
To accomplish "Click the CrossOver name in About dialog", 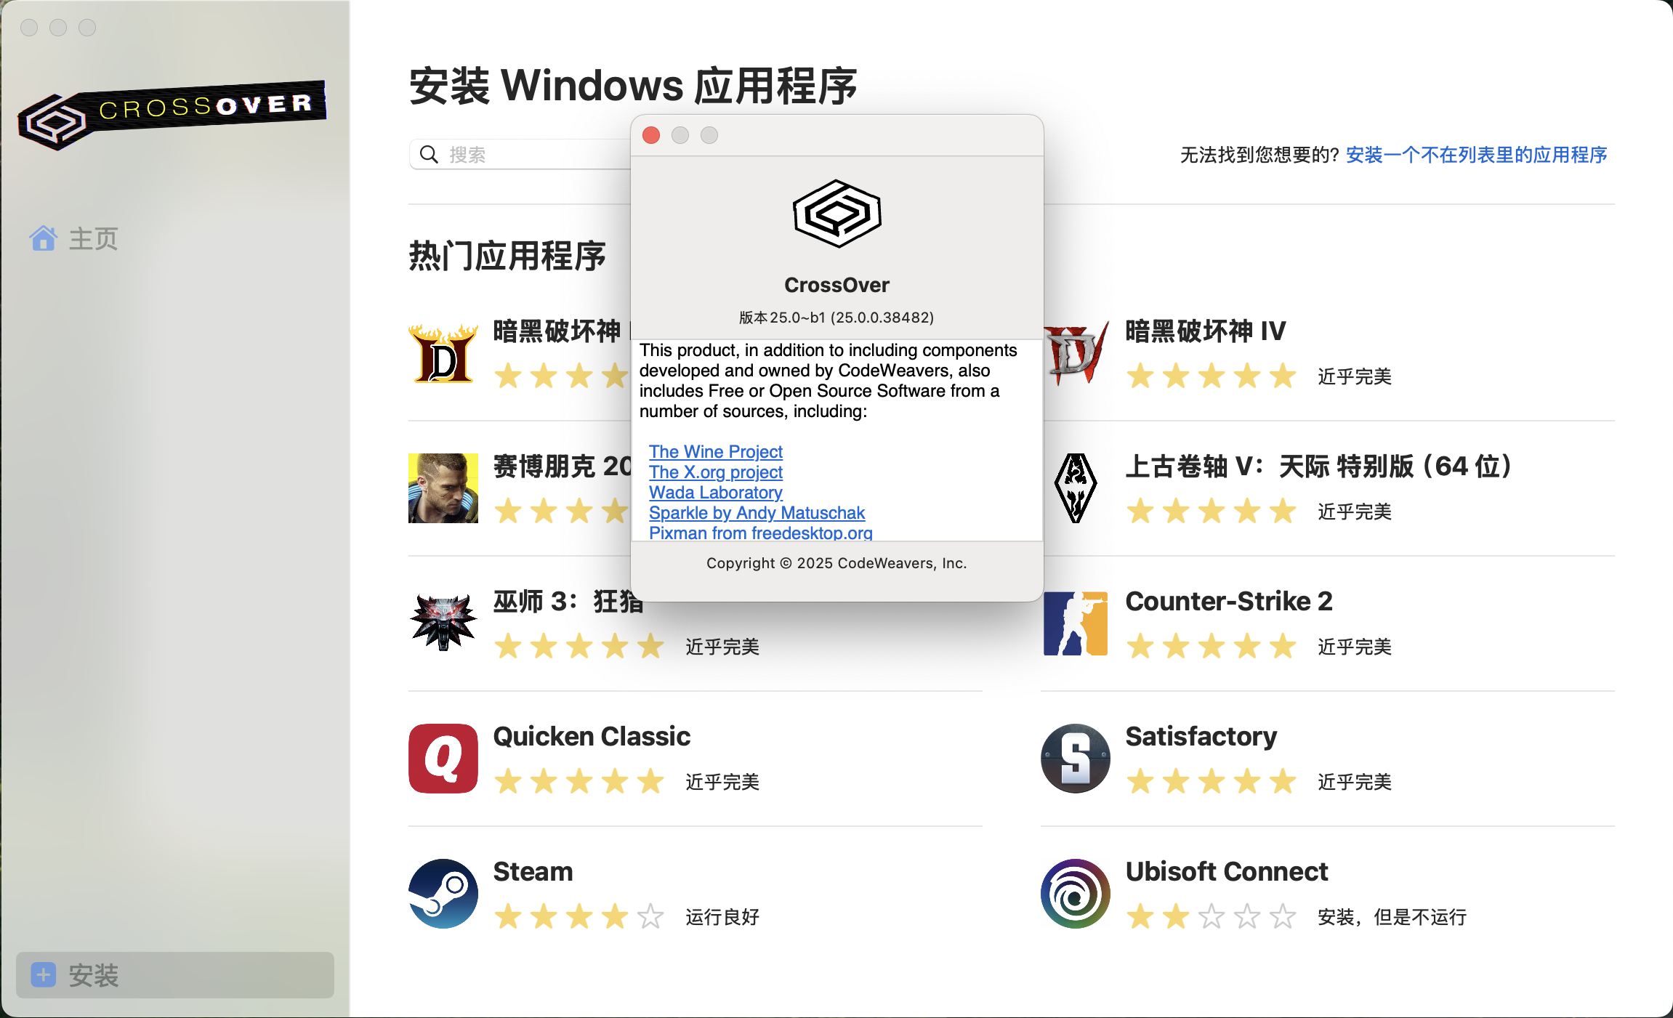I will 836,285.
